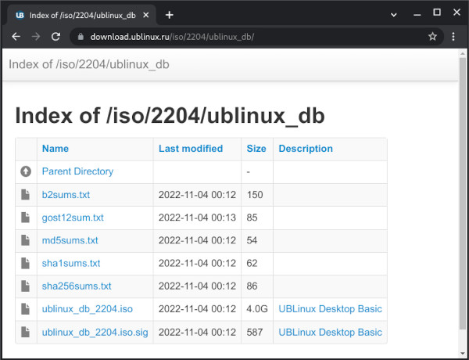Viewport: 469px width, 360px height.
Task: Go to Parent Directory link
Action: click(x=77, y=171)
